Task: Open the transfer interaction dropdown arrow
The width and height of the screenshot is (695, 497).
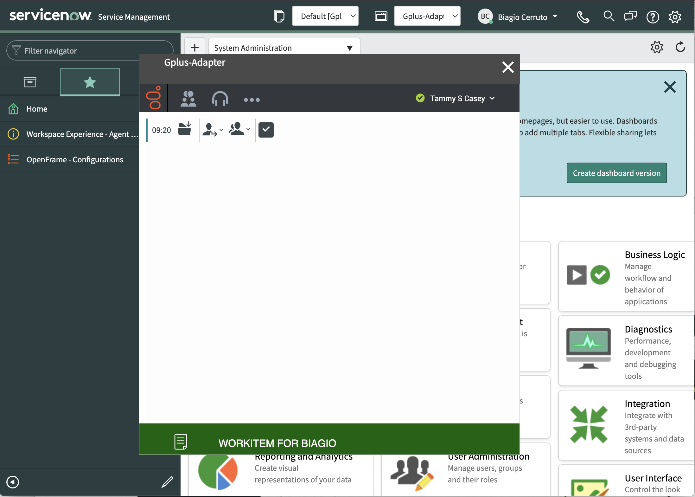Action: (x=221, y=130)
